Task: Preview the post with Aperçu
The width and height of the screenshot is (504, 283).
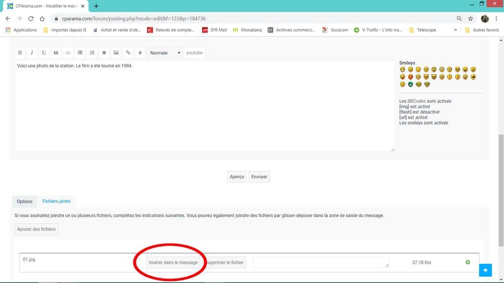Action: pos(237,177)
